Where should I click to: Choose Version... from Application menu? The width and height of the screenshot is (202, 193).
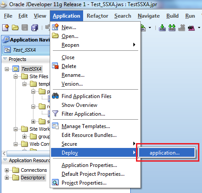(95, 84)
